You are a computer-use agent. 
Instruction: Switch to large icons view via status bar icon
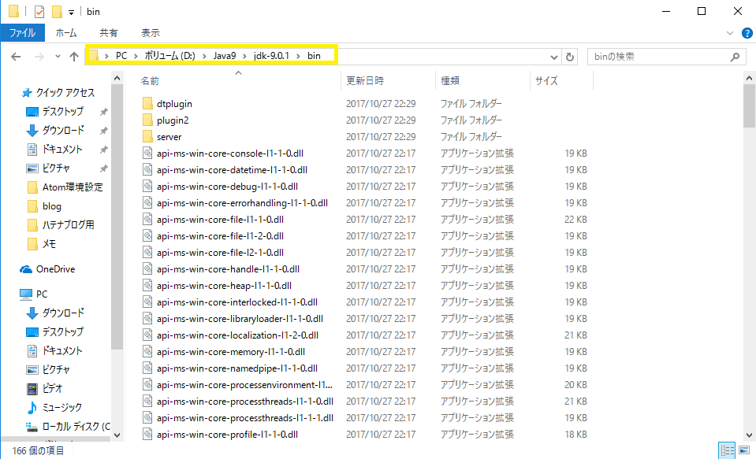pyautogui.click(x=744, y=450)
